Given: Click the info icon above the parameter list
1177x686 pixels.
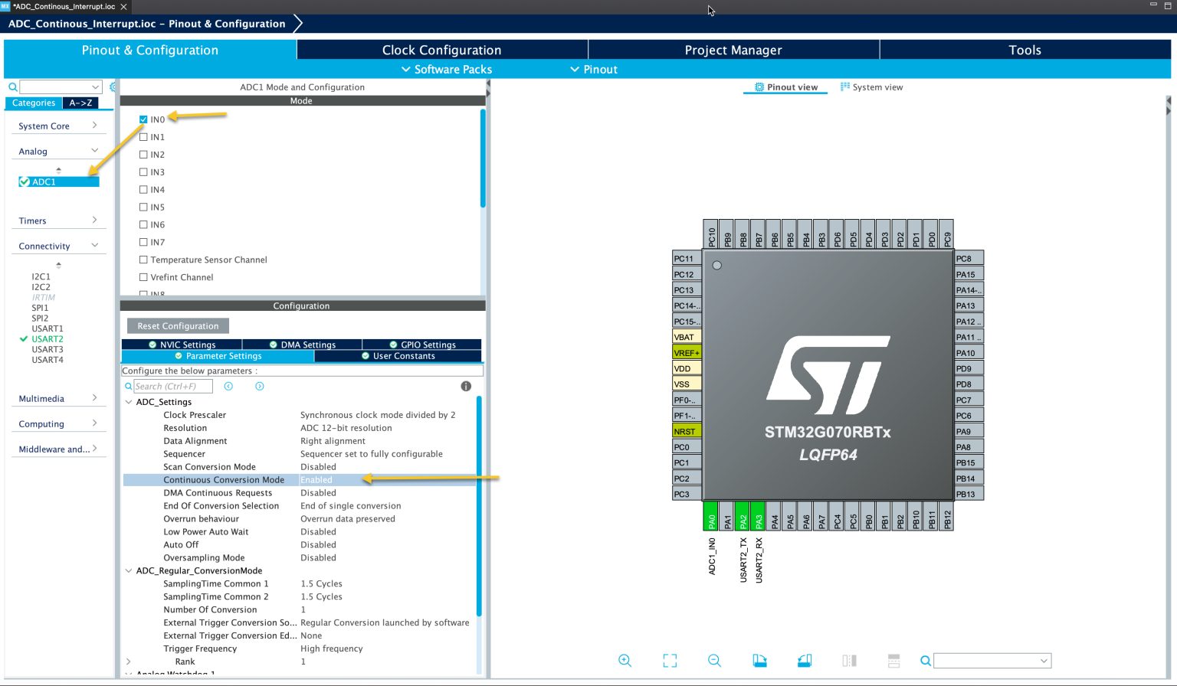Looking at the screenshot, I should click(x=465, y=386).
